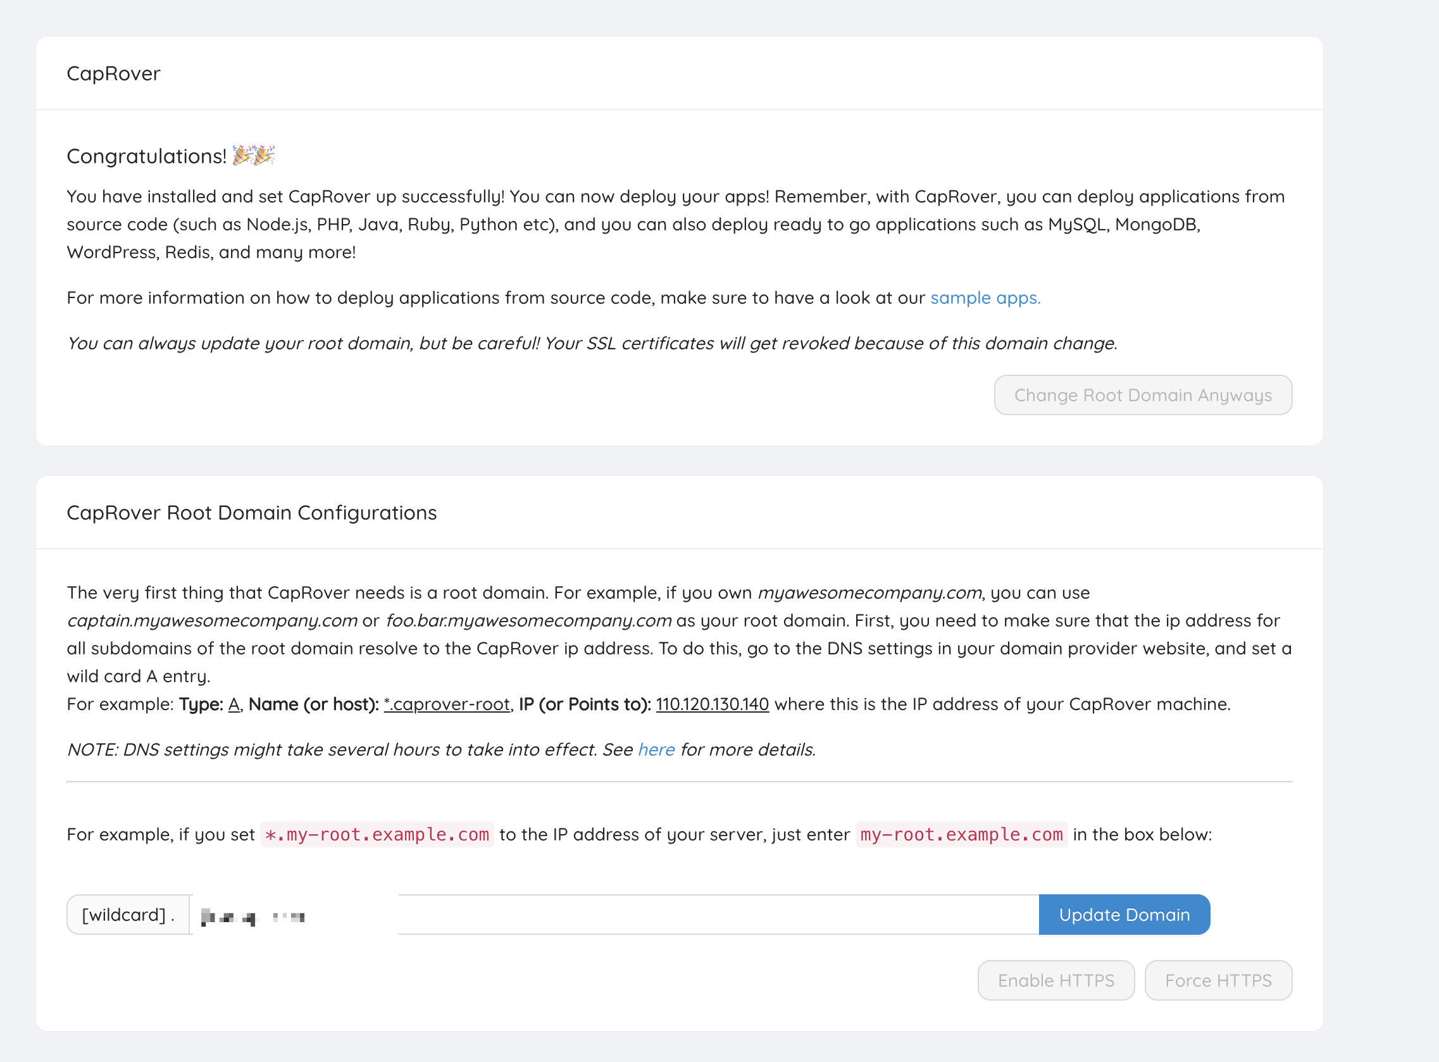Click the [wildcard] prefix label
The image size is (1439, 1062).
[x=128, y=914]
